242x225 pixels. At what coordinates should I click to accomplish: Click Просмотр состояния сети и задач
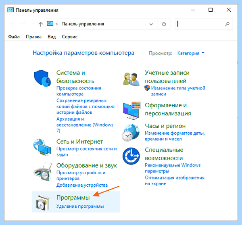[87, 152]
